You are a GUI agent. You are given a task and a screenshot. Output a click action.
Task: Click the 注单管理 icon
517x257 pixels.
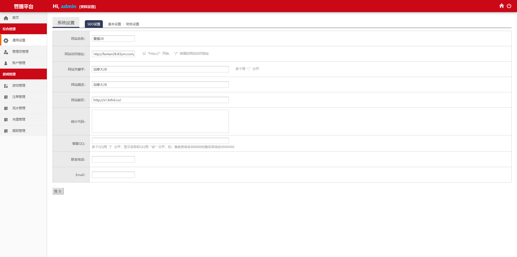[x=6, y=97]
